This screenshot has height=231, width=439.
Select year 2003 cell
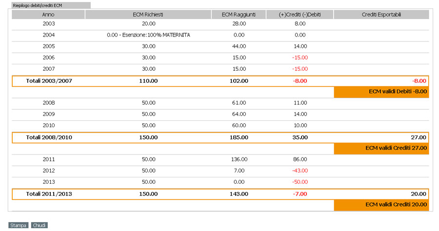click(x=49, y=24)
